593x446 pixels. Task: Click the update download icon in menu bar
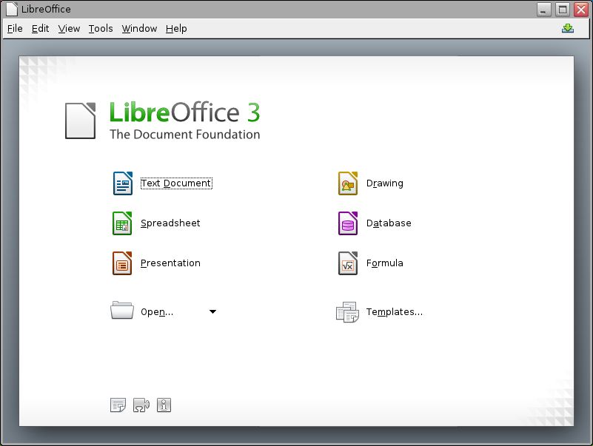pos(567,28)
